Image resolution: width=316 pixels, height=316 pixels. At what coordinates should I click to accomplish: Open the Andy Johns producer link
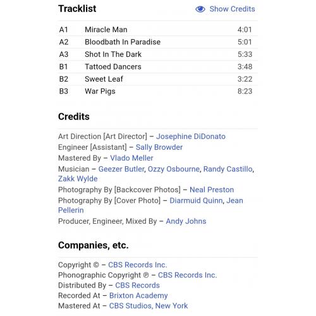(186, 221)
